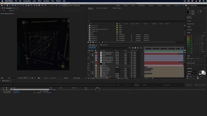Toggle the render checkbox for queued item

click(x=4, y=90)
